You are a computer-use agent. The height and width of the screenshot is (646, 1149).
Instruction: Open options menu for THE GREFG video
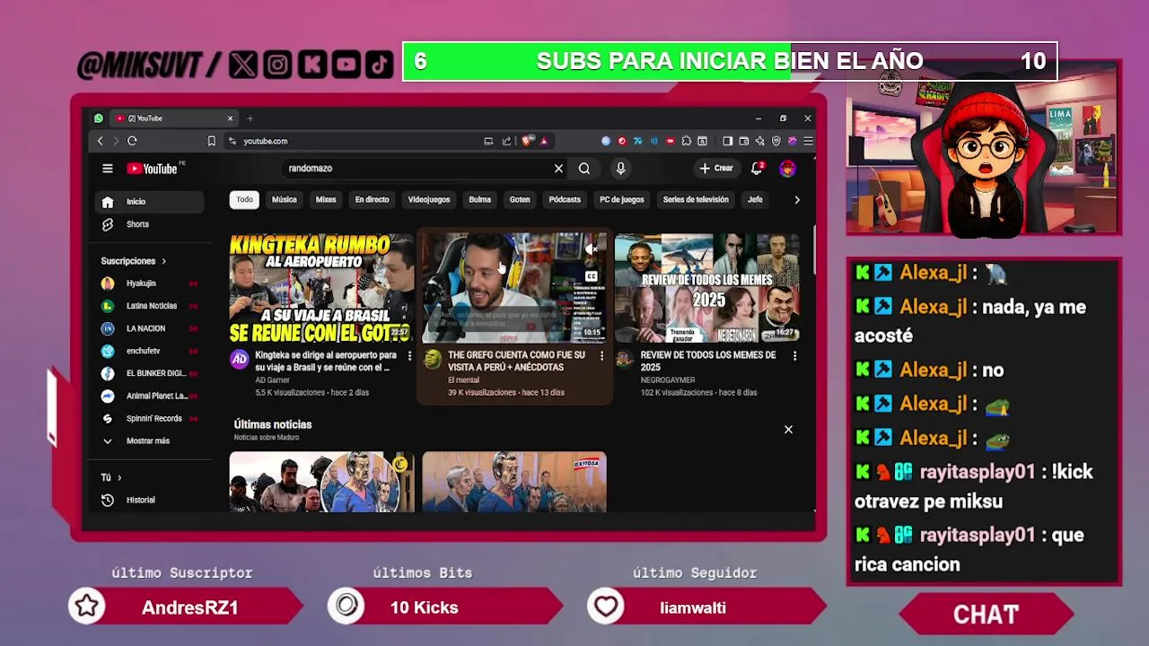601,356
